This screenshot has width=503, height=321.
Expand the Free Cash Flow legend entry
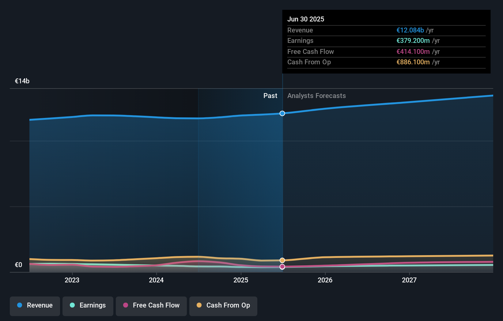point(151,306)
